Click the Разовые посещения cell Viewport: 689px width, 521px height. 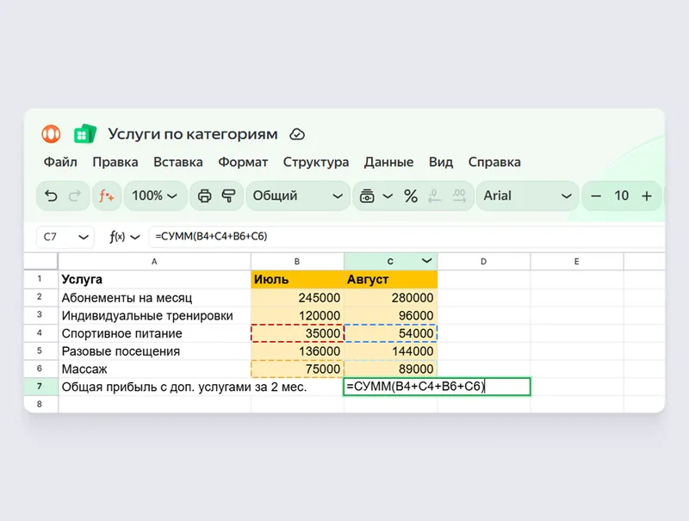[x=154, y=351]
